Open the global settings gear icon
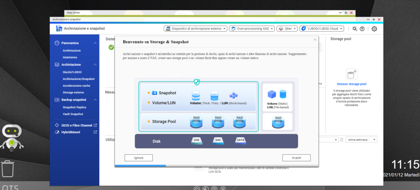The width and height of the screenshot is (420, 190). [x=374, y=29]
